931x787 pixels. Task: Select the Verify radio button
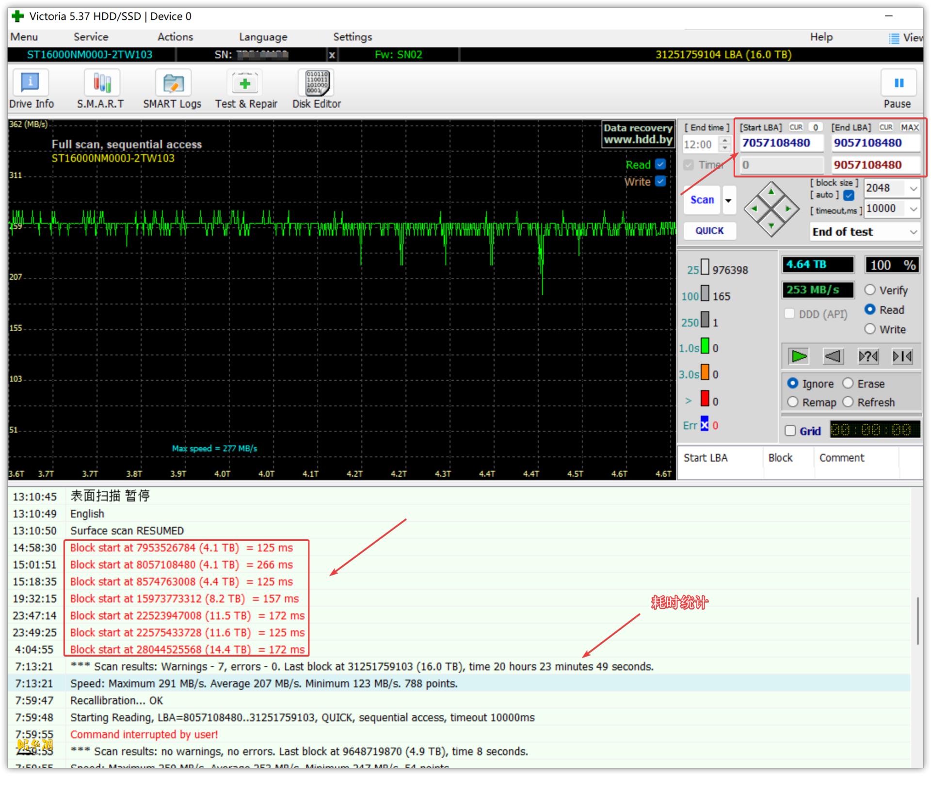click(x=870, y=290)
